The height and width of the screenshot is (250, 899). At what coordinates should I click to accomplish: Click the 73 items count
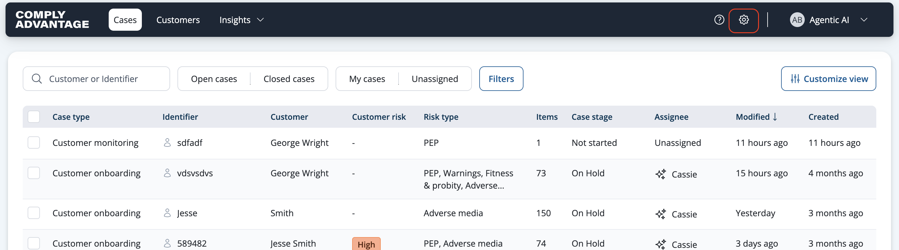[541, 173]
